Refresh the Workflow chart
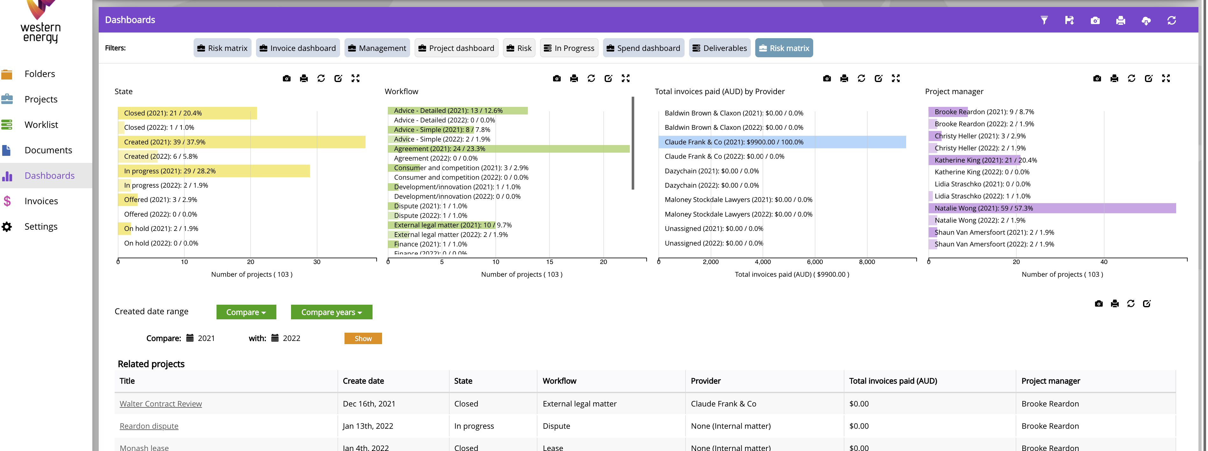This screenshot has width=1208, height=451. click(591, 78)
